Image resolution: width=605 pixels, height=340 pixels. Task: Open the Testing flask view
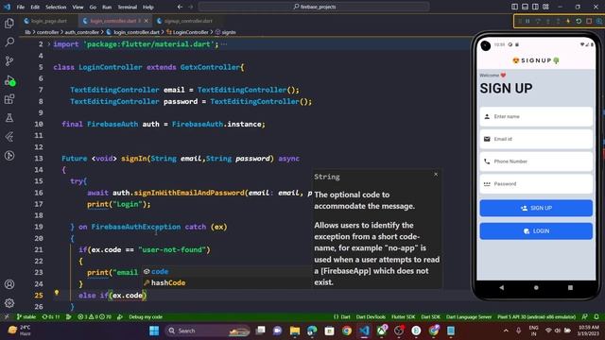pyautogui.click(x=9, y=117)
